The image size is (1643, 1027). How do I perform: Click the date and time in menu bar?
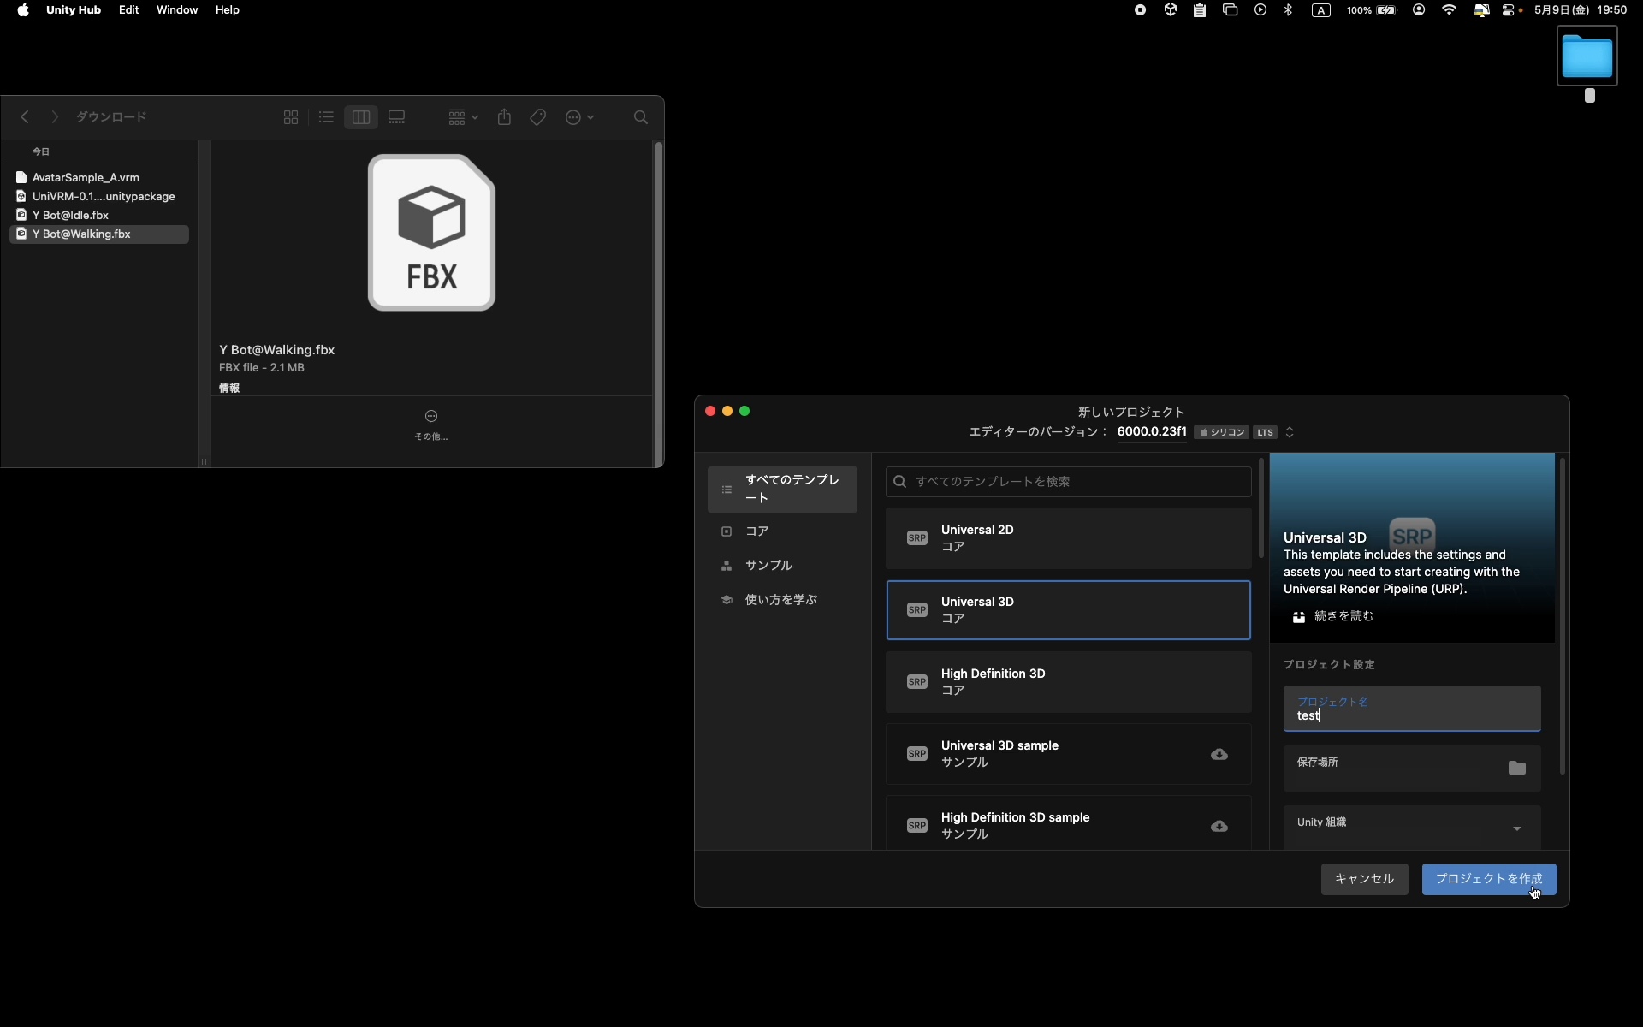[1581, 10]
